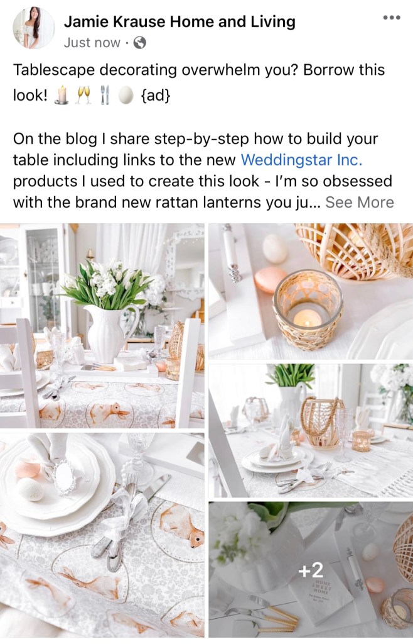The height and width of the screenshot is (644, 413).
Task: Open photo of rattan candle holder
Action: [311, 292]
